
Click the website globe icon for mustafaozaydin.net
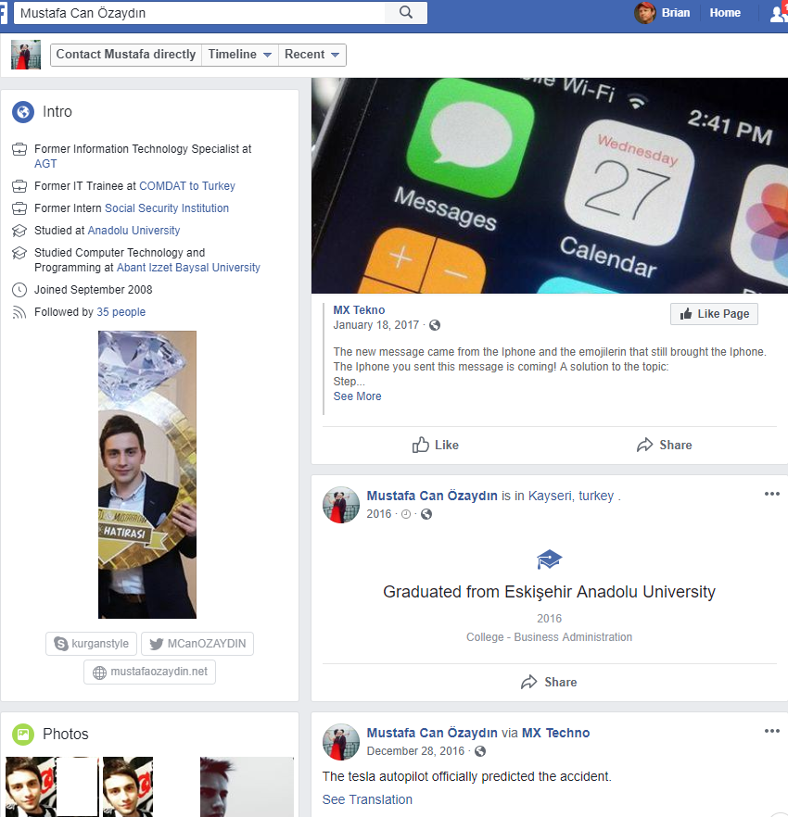click(x=99, y=672)
